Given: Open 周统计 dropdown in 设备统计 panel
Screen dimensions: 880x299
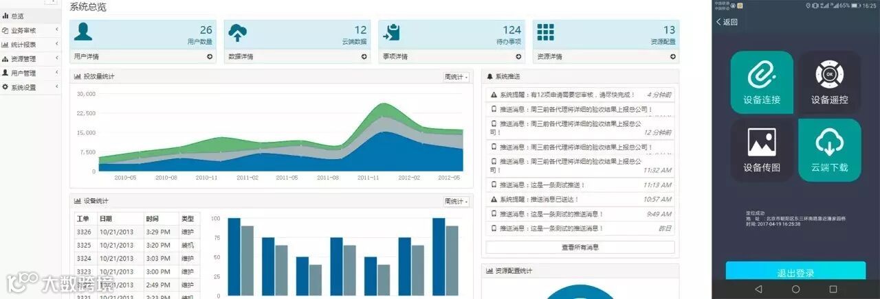Looking at the screenshot, I should (456, 202).
